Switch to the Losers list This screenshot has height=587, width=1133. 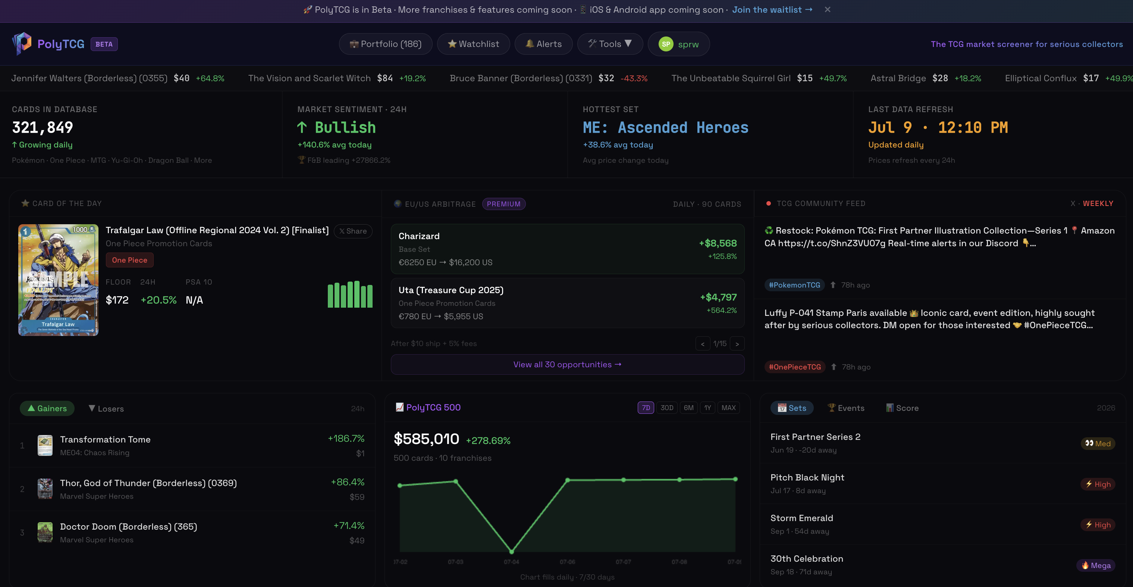tap(106, 408)
